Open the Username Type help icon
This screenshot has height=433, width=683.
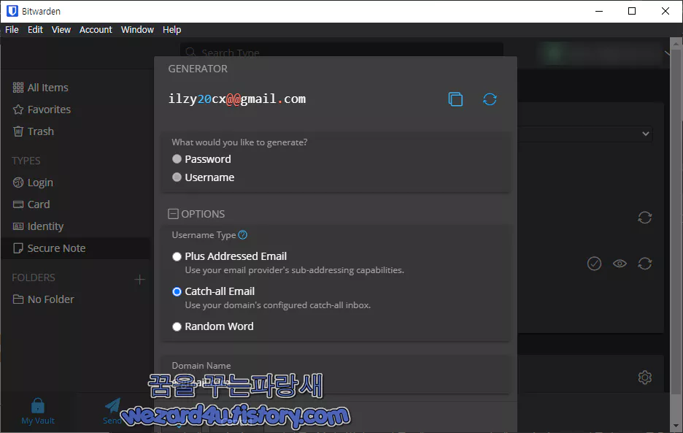242,235
